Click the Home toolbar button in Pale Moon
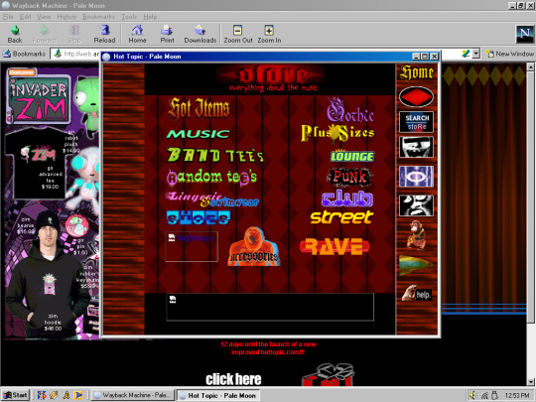536x402 pixels. tap(137, 34)
